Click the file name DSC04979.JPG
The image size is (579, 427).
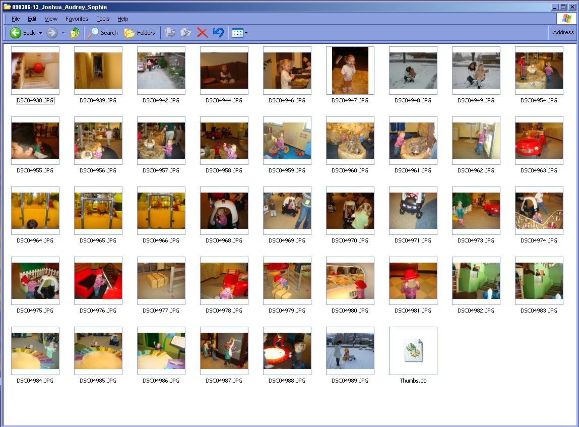pos(287,311)
